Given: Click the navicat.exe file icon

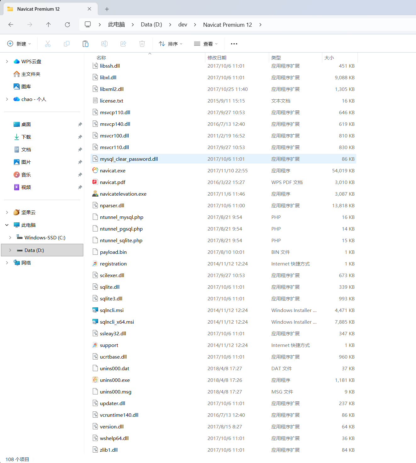Looking at the screenshot, I should (x=95, y=170).
